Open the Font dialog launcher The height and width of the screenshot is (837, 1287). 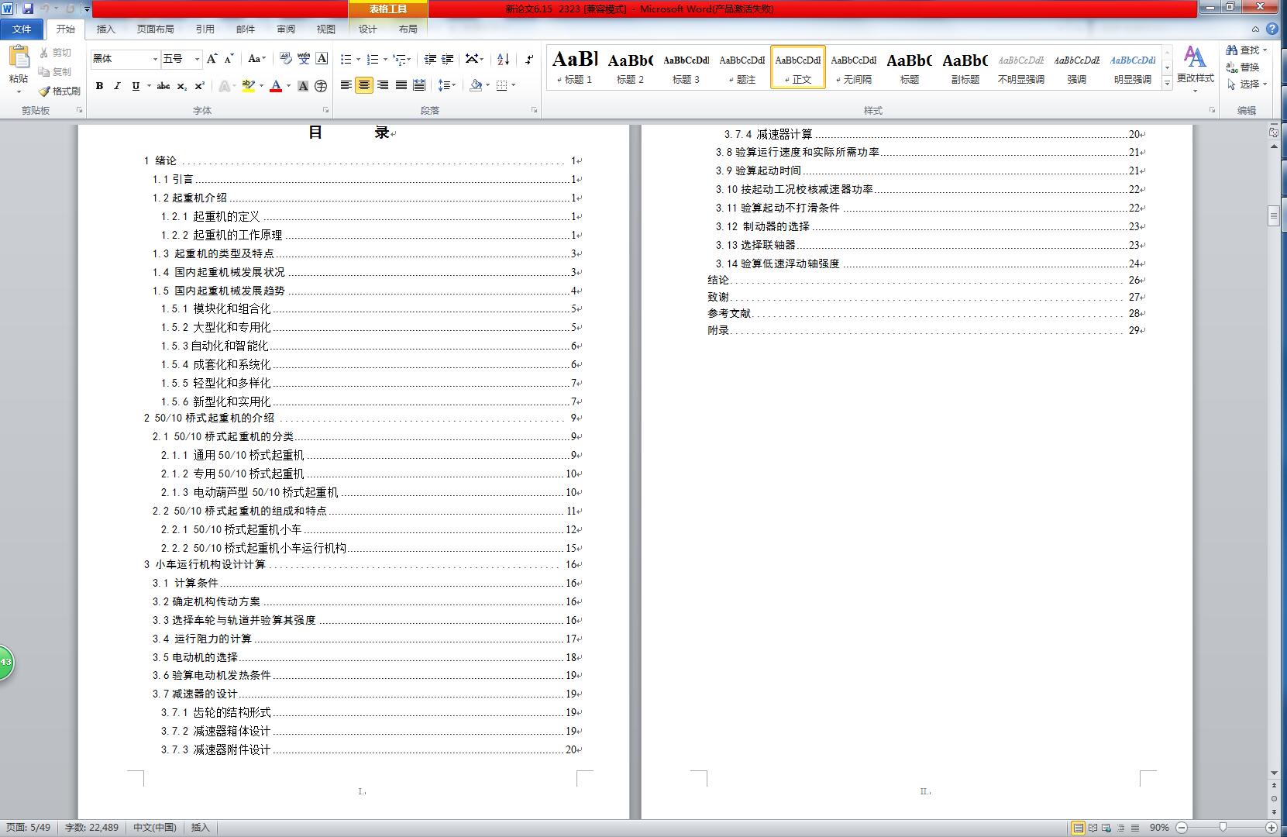[325, 110]
